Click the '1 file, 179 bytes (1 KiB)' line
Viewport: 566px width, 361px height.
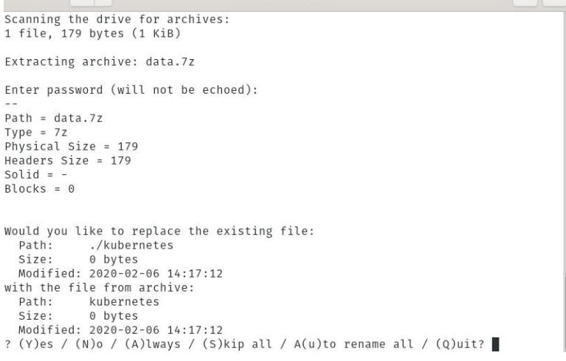92,33
